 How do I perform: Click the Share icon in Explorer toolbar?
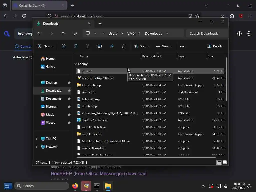[x=112, y=46]
